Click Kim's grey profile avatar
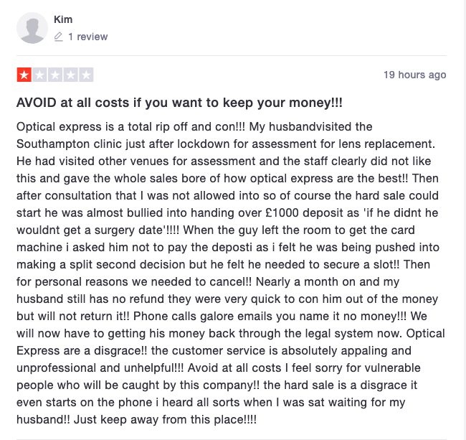This screenshot has width=466, height=440. 32,28
